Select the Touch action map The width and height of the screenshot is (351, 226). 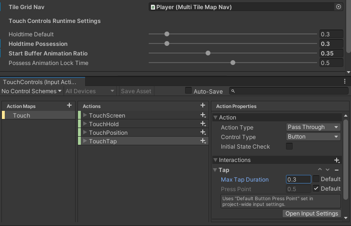pos(39,115)
